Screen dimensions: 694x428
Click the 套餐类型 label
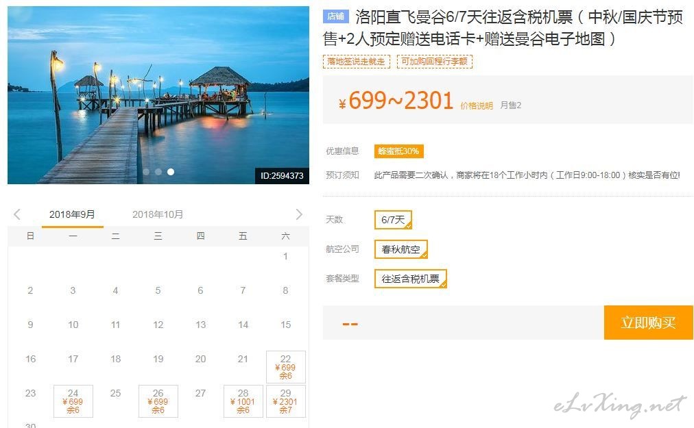[342, 279]
